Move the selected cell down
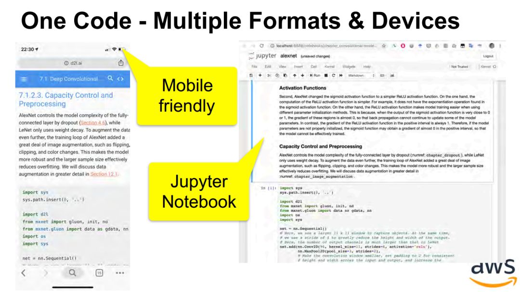Viewport: 520px width, 292px height. pyautogui.click(x=302, y=75)
